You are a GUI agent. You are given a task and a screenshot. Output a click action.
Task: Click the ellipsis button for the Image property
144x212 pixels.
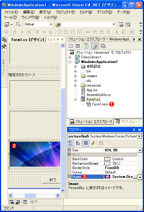point(135,177)
